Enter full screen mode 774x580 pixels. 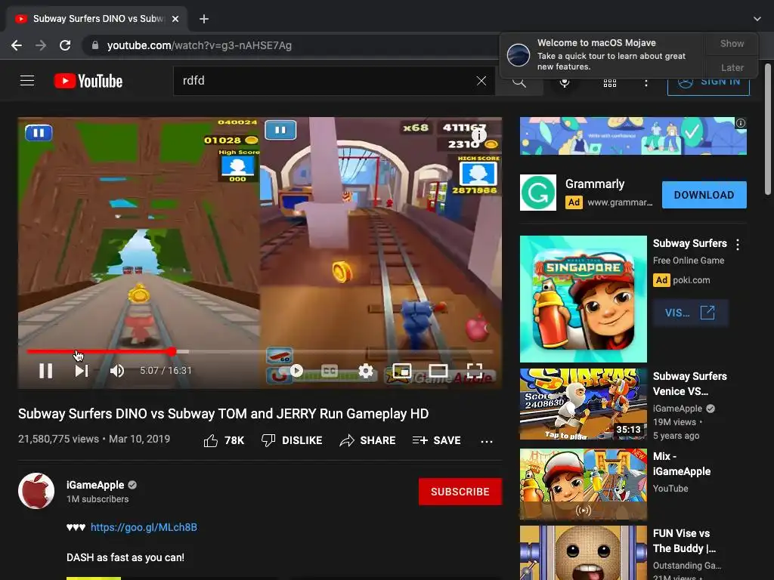click(x=475, y=370)
